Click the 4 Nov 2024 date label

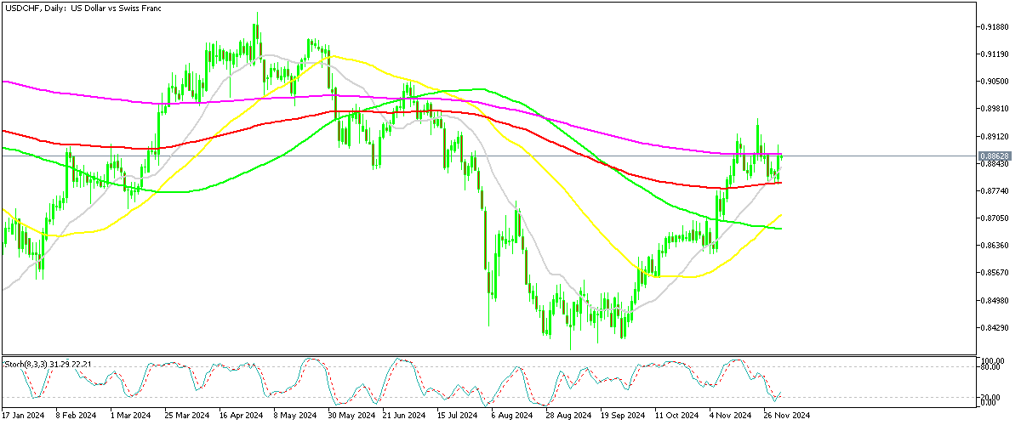point(731,416)
